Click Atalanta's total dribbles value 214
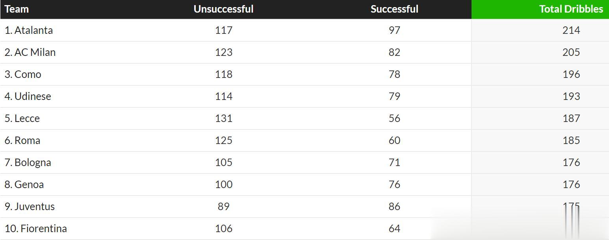The height and width of the screenshot is (240, 609). tap(571, 30)
